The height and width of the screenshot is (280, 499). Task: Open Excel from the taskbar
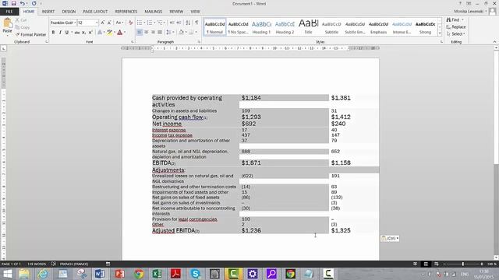(x=157, y=274)
